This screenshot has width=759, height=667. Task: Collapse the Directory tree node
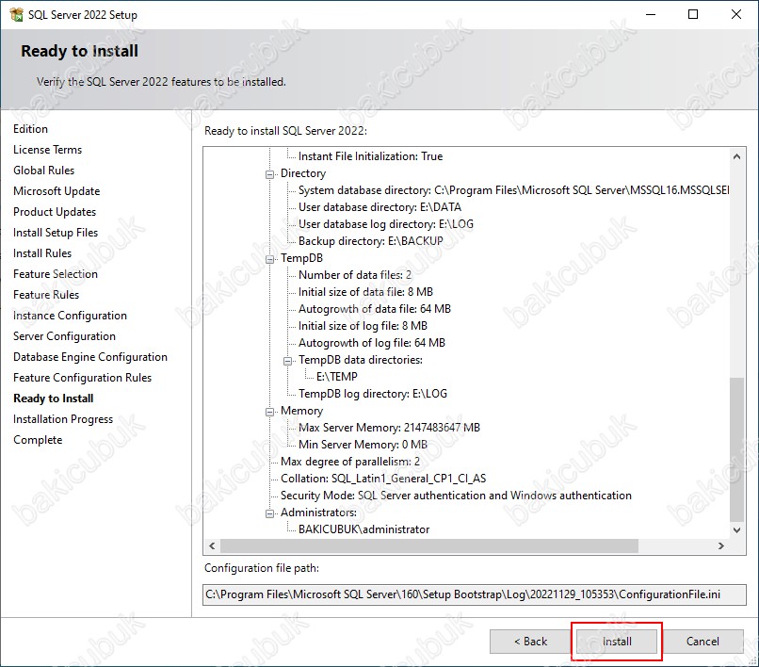[269, 174]
